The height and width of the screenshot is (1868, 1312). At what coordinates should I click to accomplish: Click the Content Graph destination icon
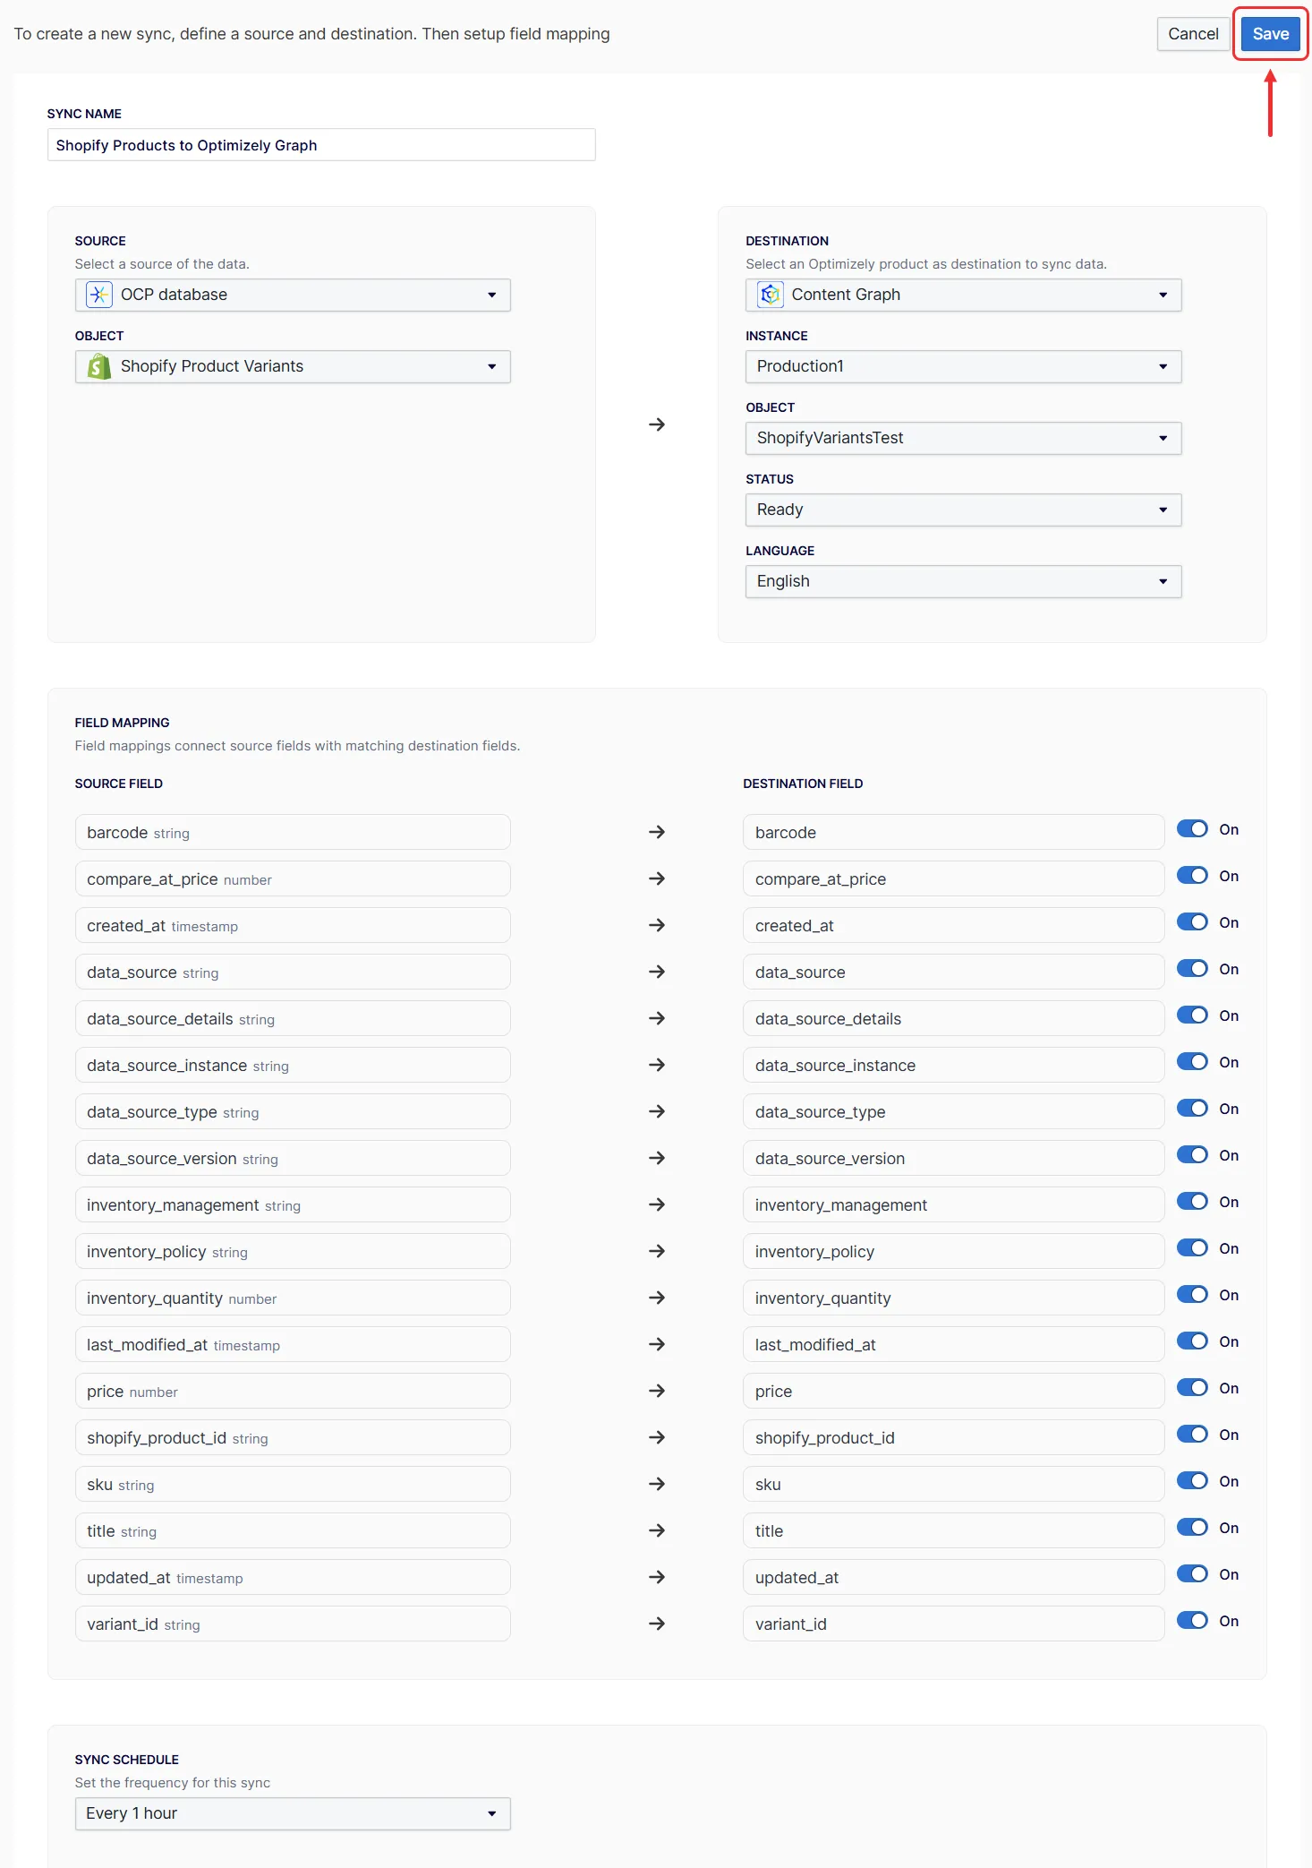click(770, 295)
